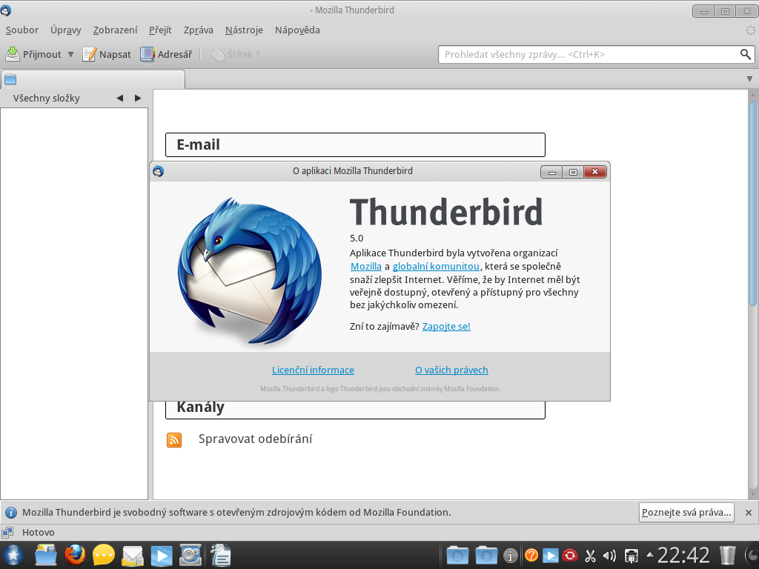Open the yellow chat bubble application

pos(104,556)
